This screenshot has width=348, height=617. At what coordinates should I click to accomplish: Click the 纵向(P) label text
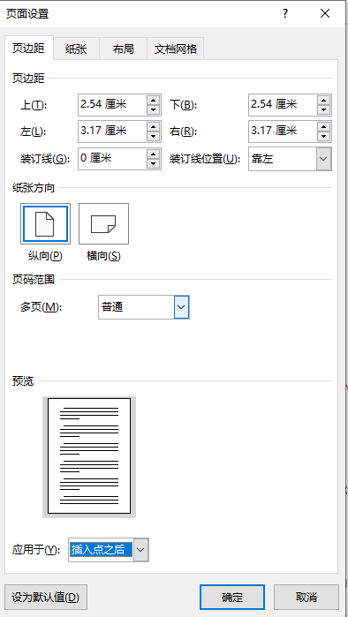(45, 256)
